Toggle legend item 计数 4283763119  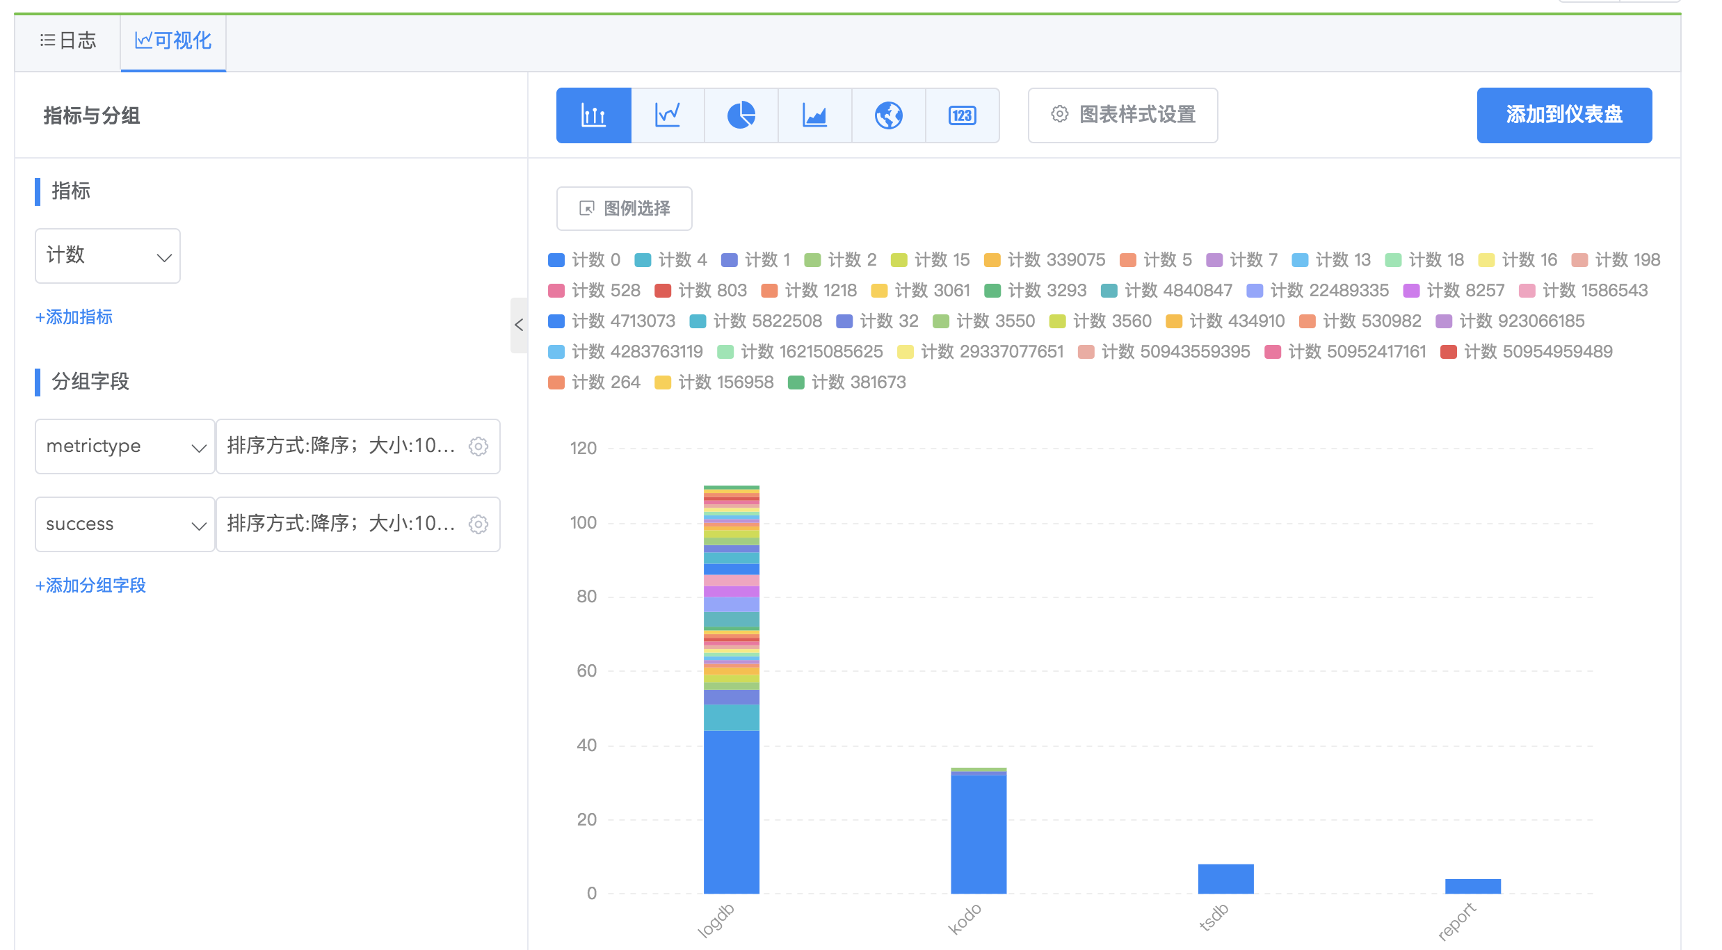click(x=626, y=352)
